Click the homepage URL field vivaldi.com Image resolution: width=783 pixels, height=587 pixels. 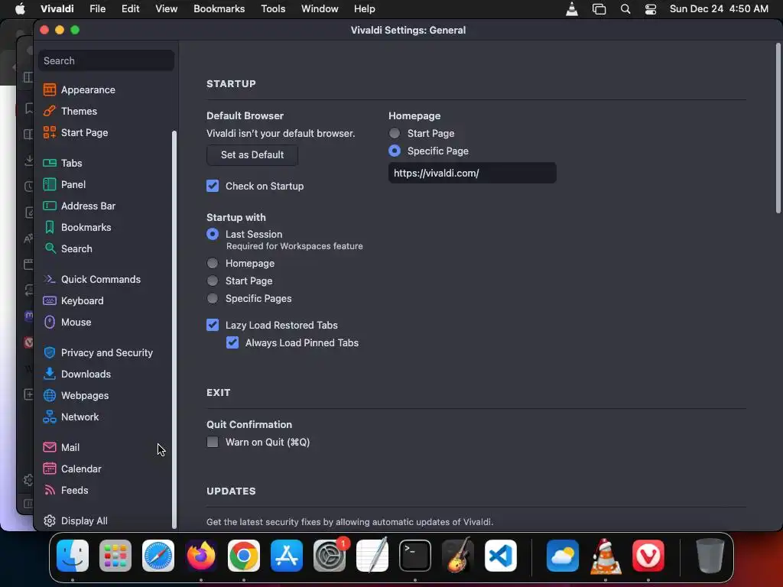coord(473,173)
